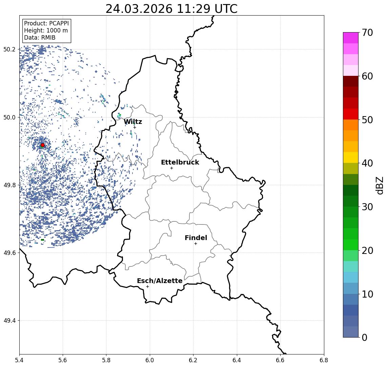Screen dimensions: 388x367
Task: Click the dBZ colorbar label
Action: pos(379,186)
